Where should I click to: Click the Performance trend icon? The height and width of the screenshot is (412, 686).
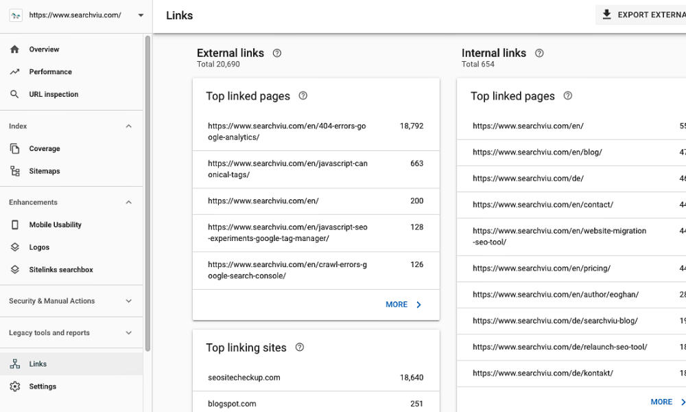click(x=14, y=72)
